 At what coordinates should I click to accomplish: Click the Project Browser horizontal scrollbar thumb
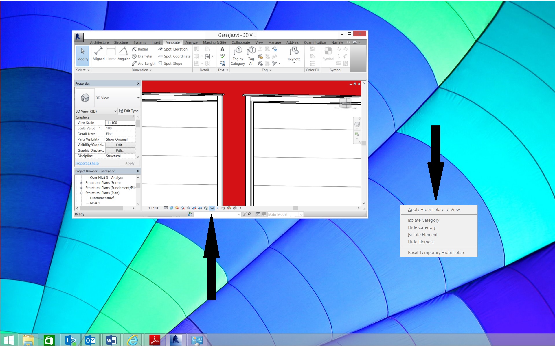(x=101, y=208)
